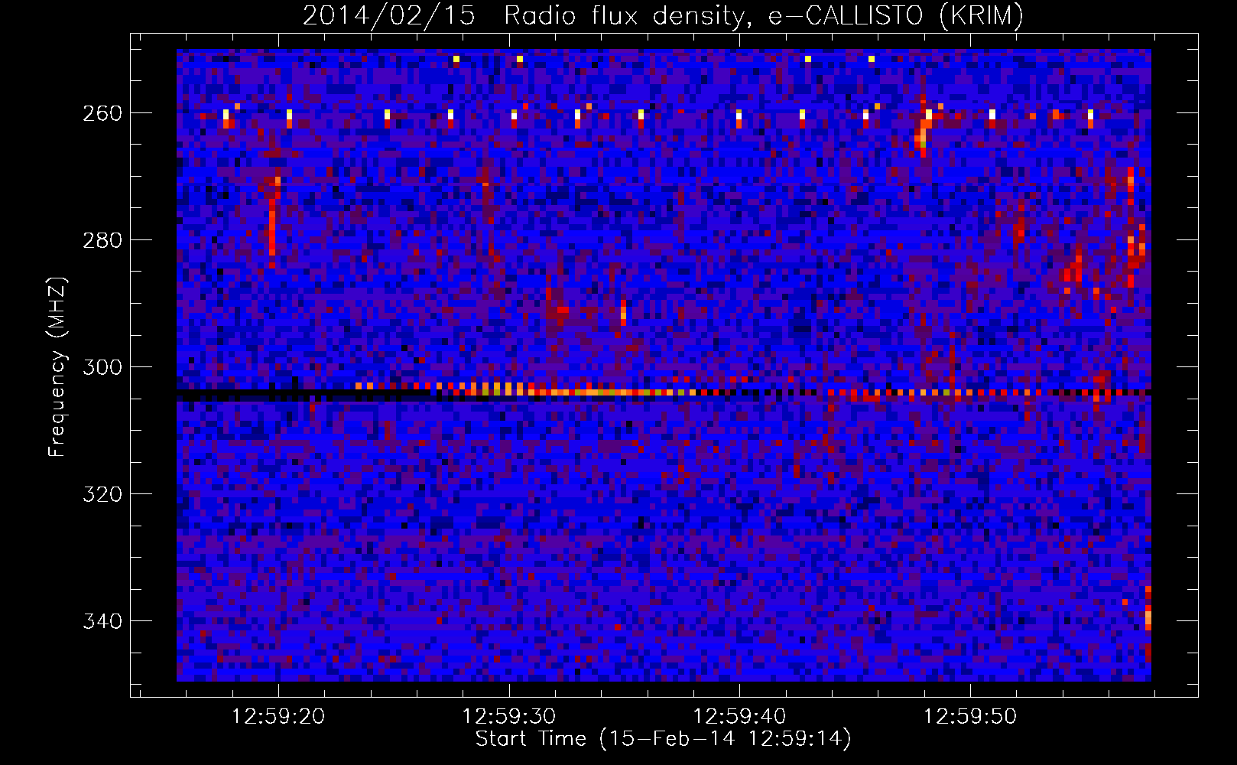This screenshot has height=765, width=1237.
Task: Click the 'Start Time (15-Feb-14 12:59:14)' label
Action: coord(663,739)
